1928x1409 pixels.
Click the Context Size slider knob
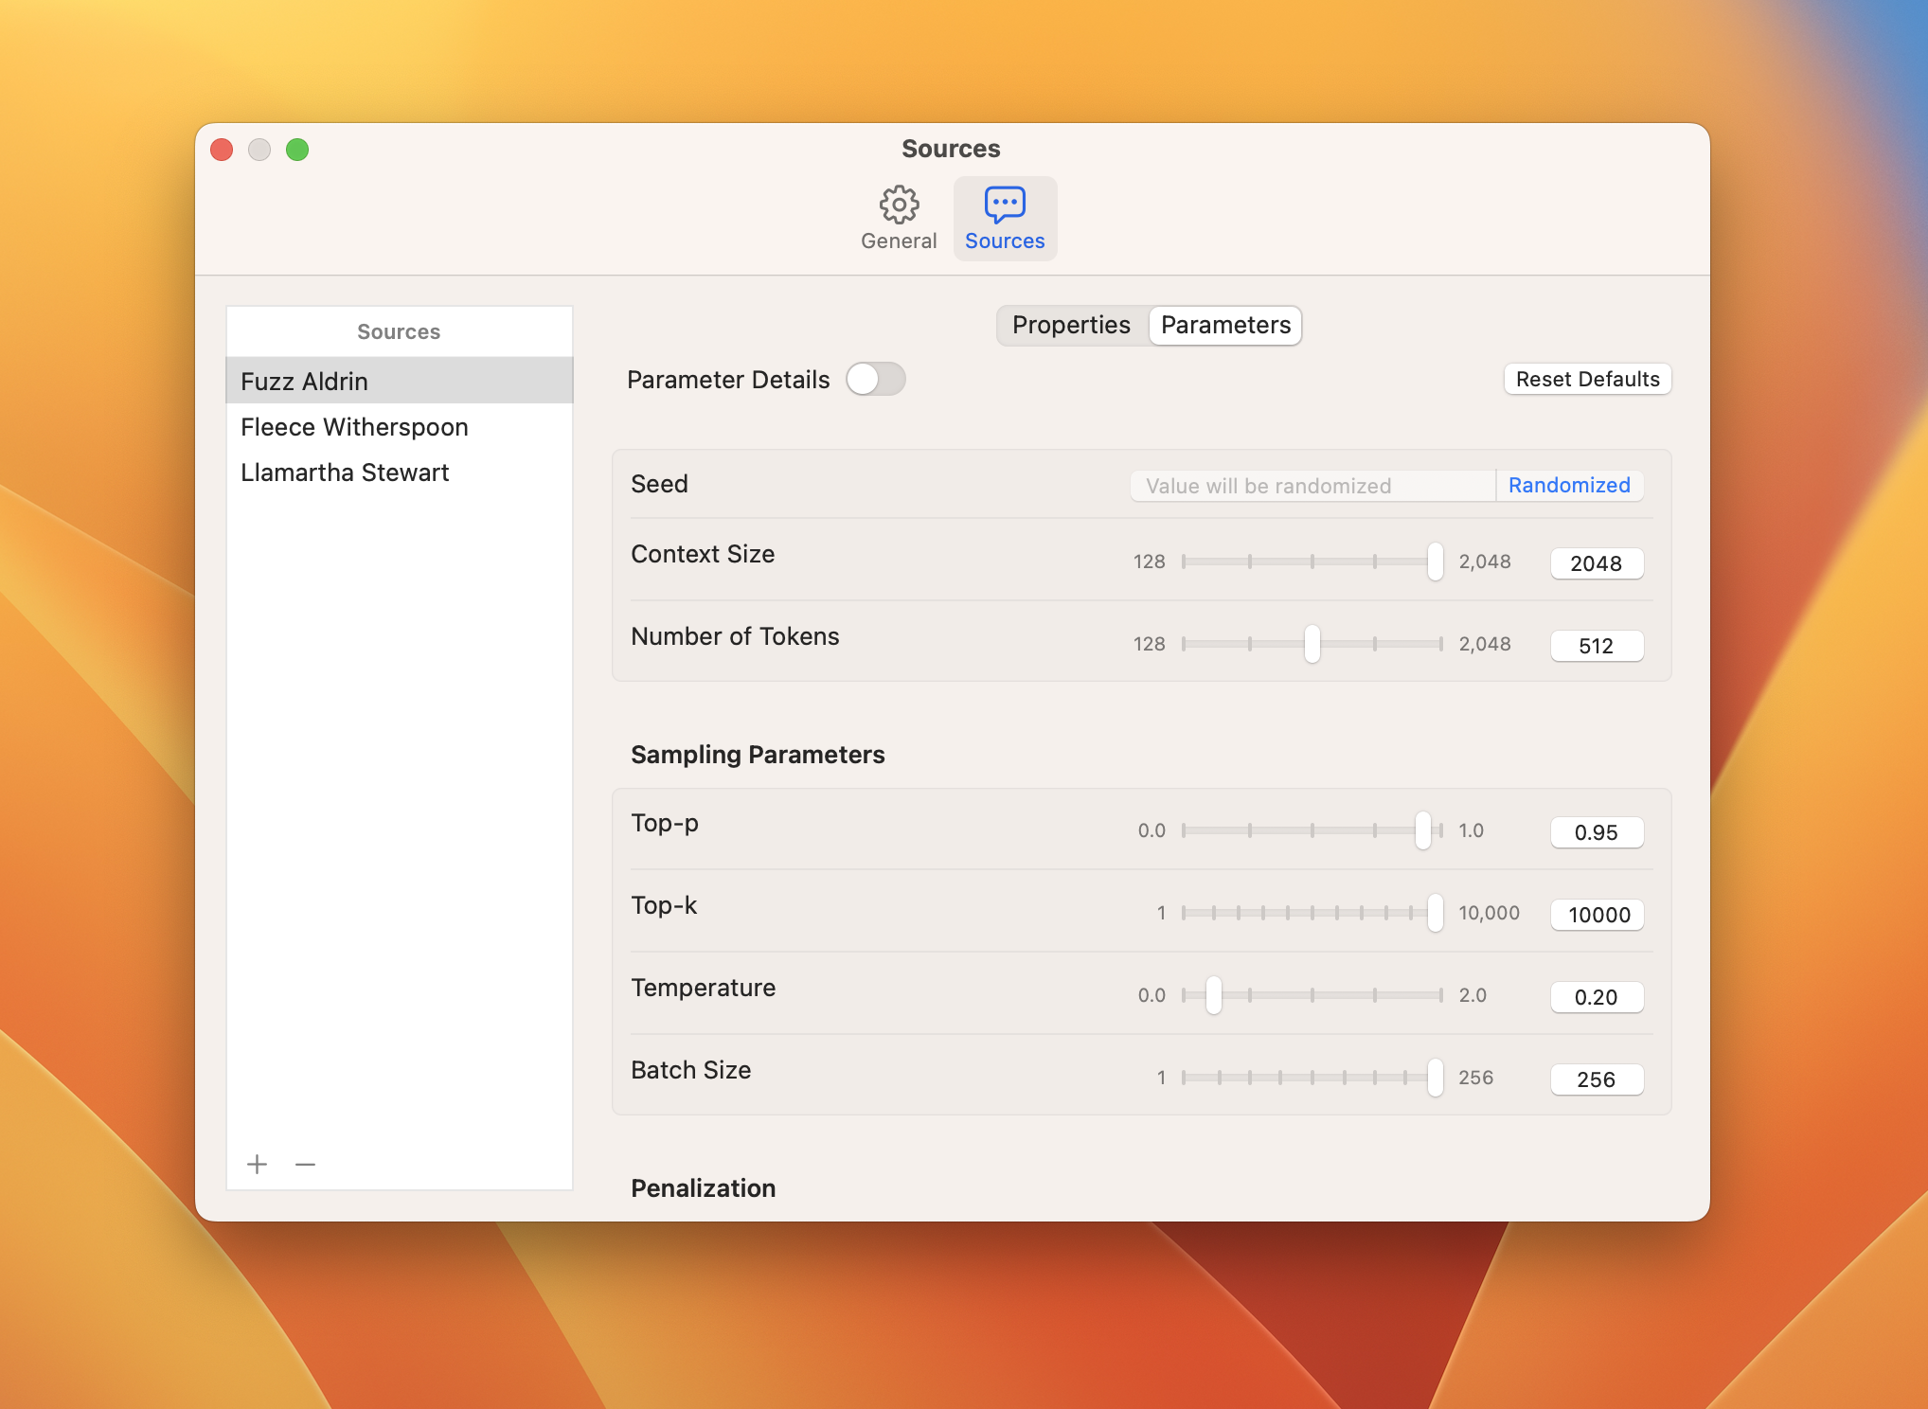1435,562
